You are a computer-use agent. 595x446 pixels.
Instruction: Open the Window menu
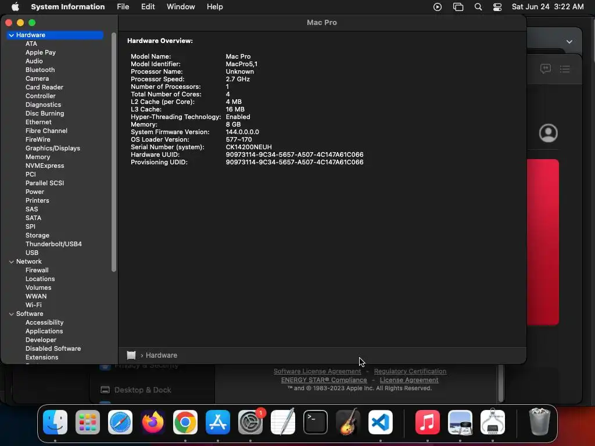click(181, 7)
